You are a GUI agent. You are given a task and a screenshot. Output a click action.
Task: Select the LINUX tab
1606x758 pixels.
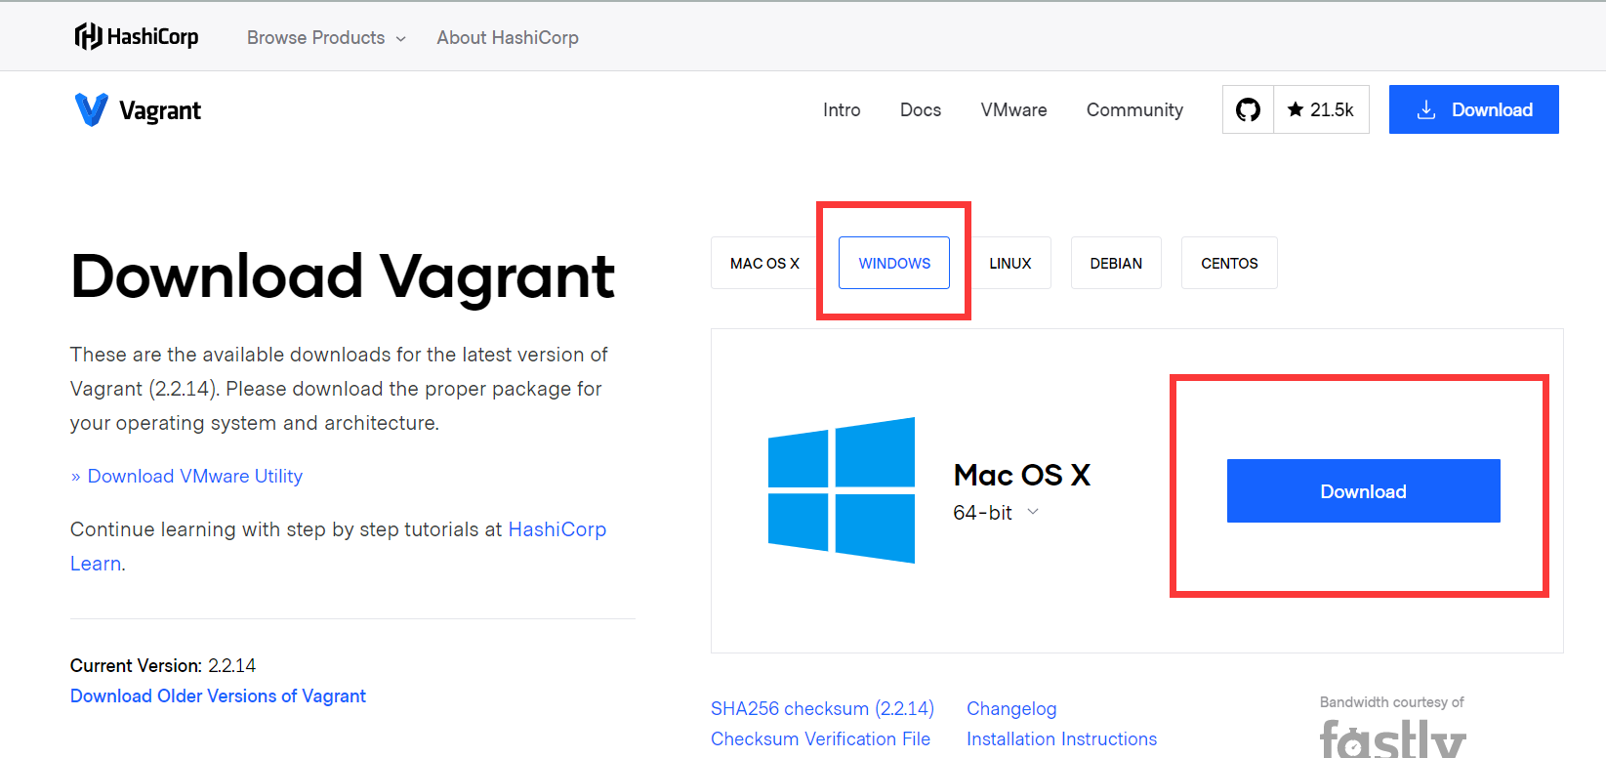pyautogui.click(x=1010, y=263)
